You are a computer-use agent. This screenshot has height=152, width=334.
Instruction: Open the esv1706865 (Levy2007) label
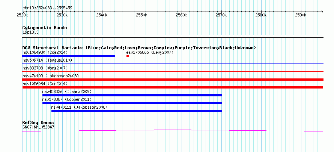tap(150, 52)
